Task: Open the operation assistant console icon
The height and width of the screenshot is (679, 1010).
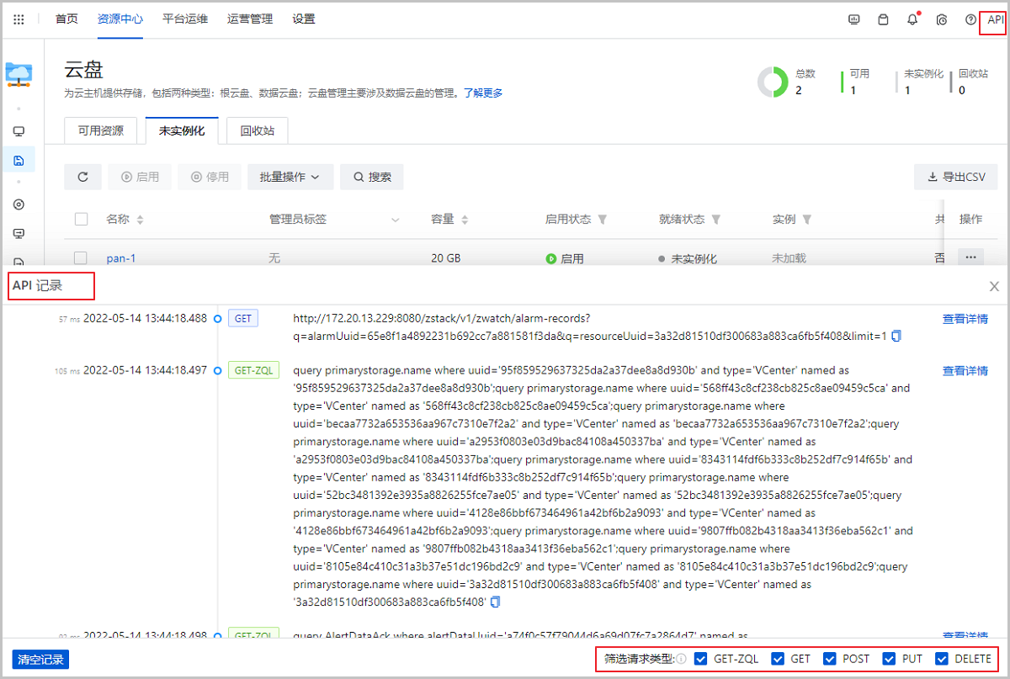Action: (x=853, y=19)
